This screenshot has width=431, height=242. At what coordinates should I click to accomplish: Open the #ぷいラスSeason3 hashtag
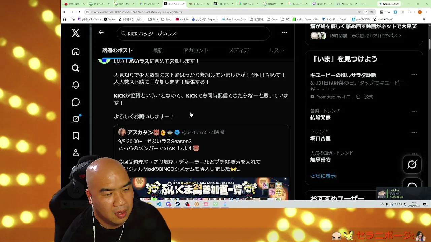pyautogui.click(x=169, y=141)
